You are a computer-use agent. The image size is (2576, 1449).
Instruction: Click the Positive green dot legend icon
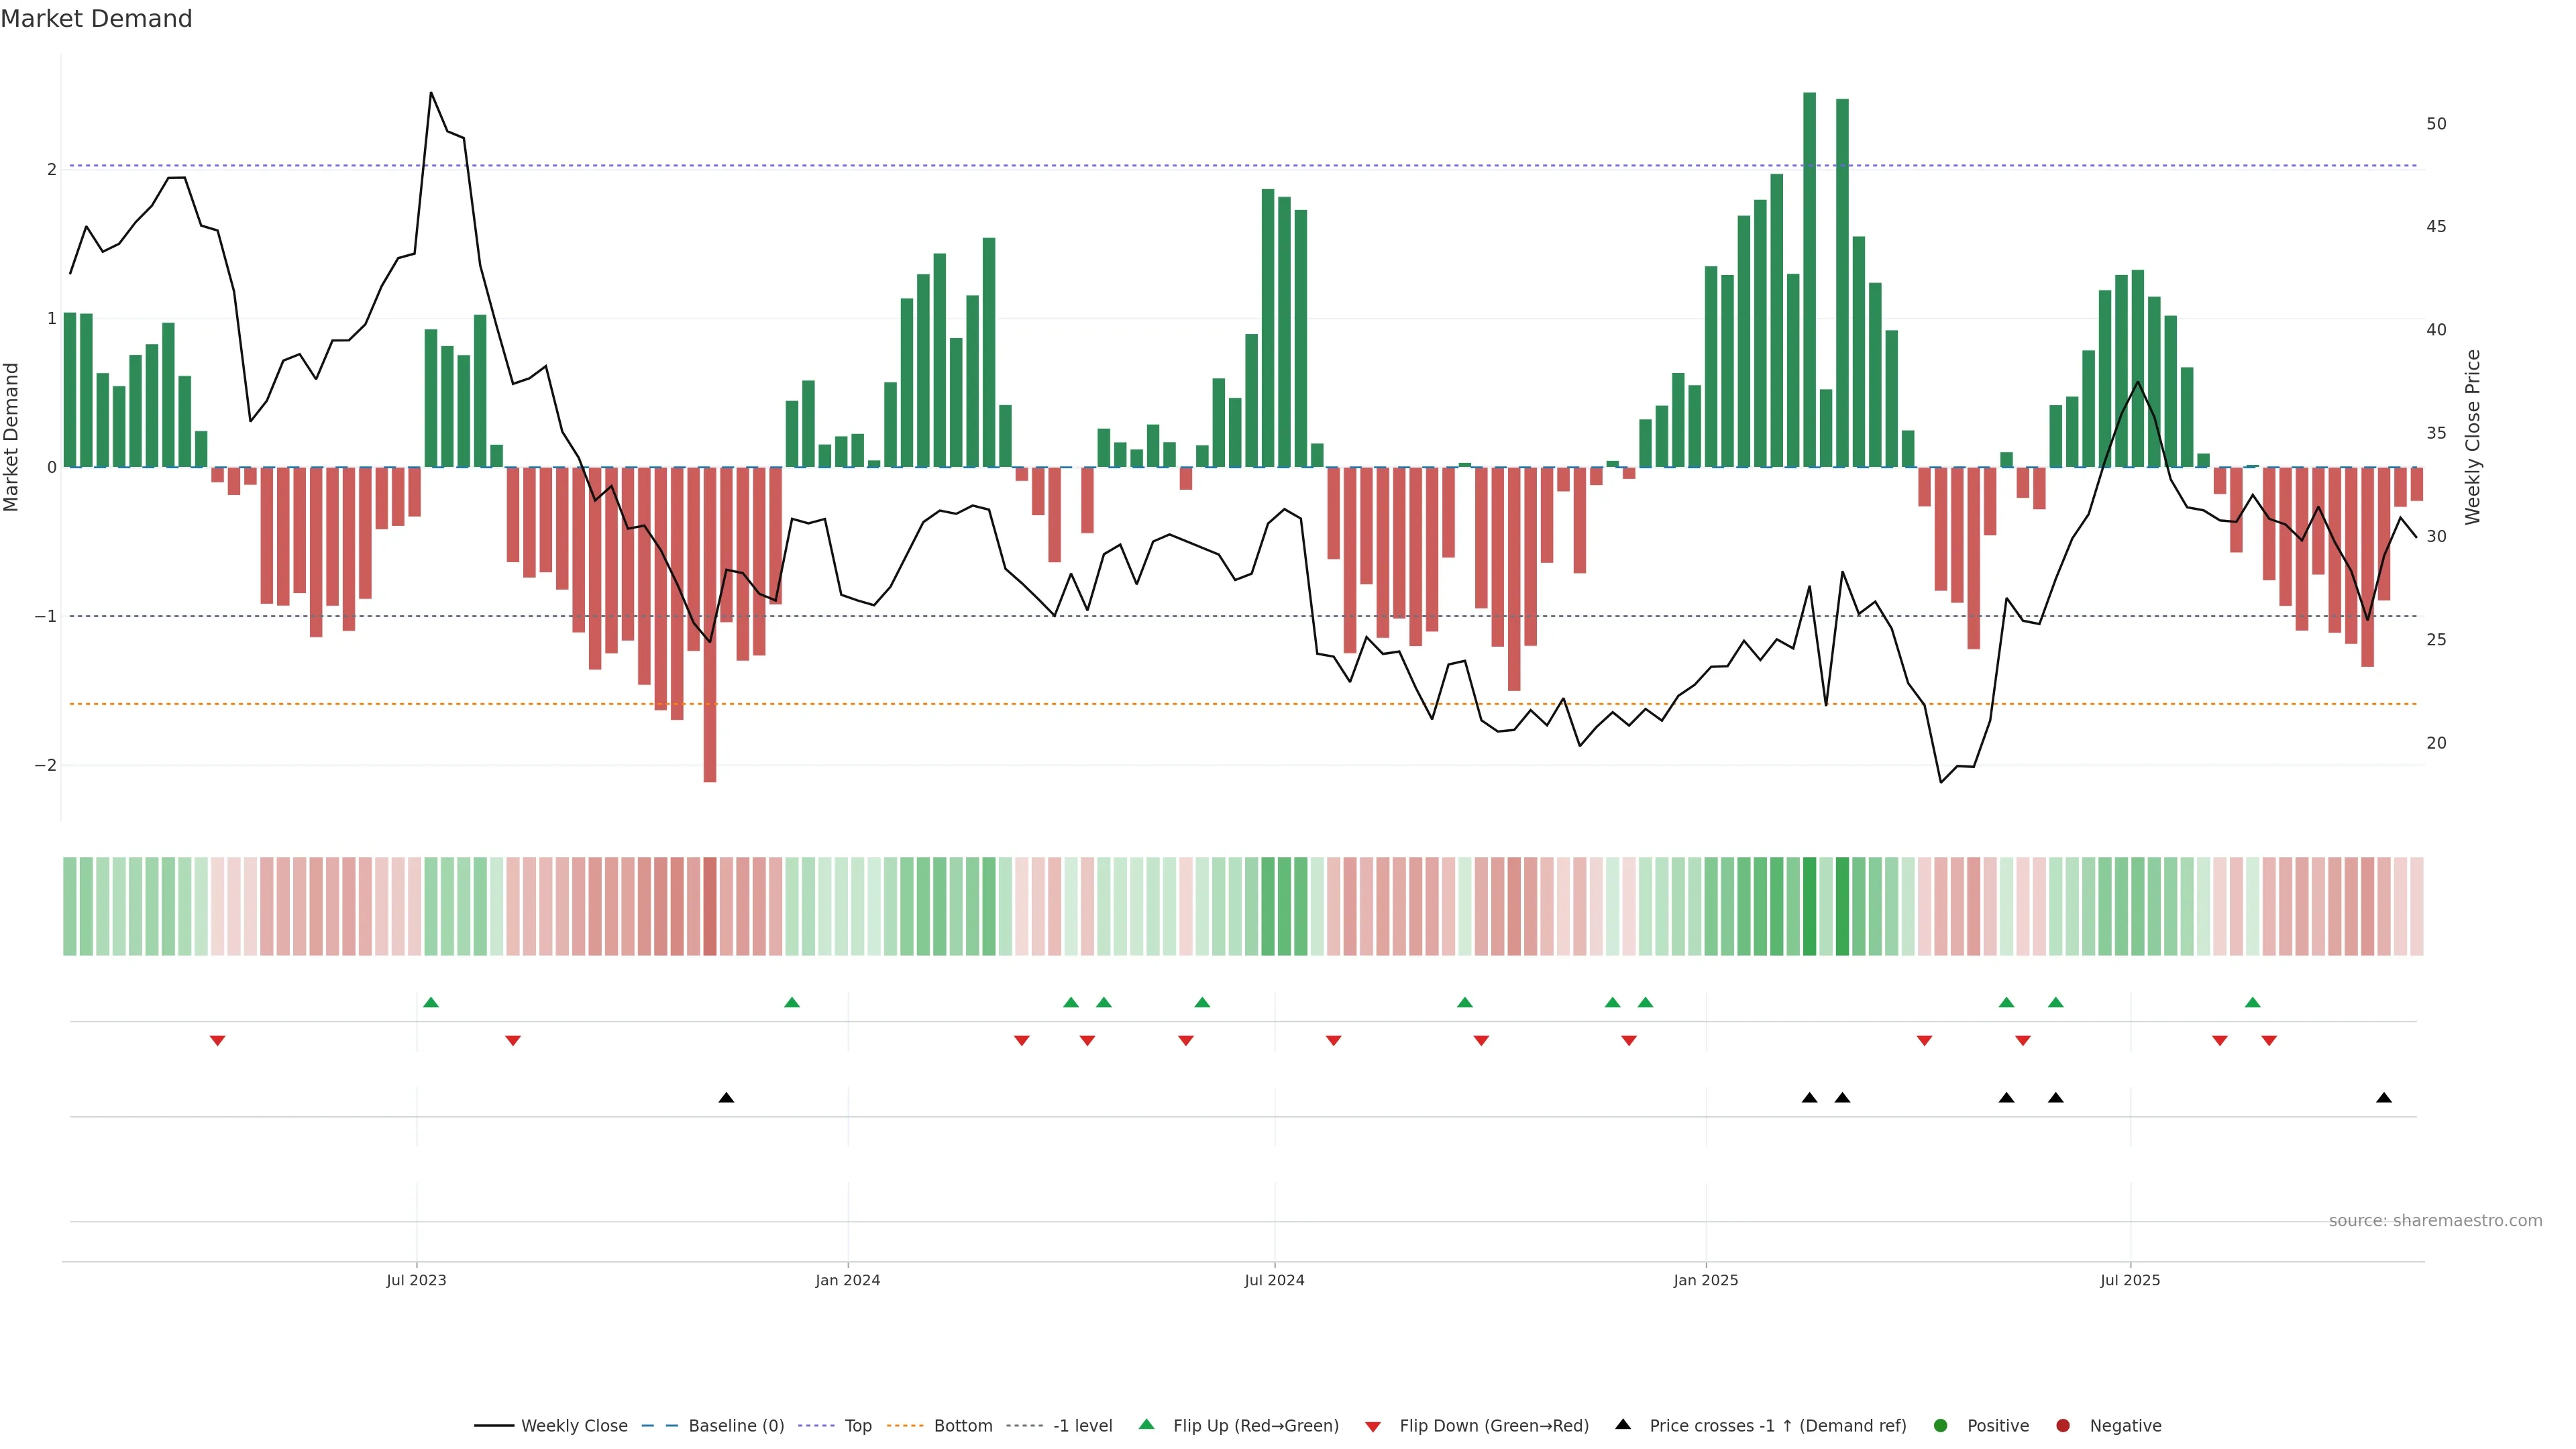click(x=1941, y=1426)
